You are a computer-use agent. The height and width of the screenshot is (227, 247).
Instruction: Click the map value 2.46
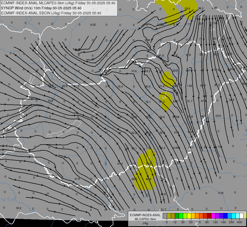214,8
